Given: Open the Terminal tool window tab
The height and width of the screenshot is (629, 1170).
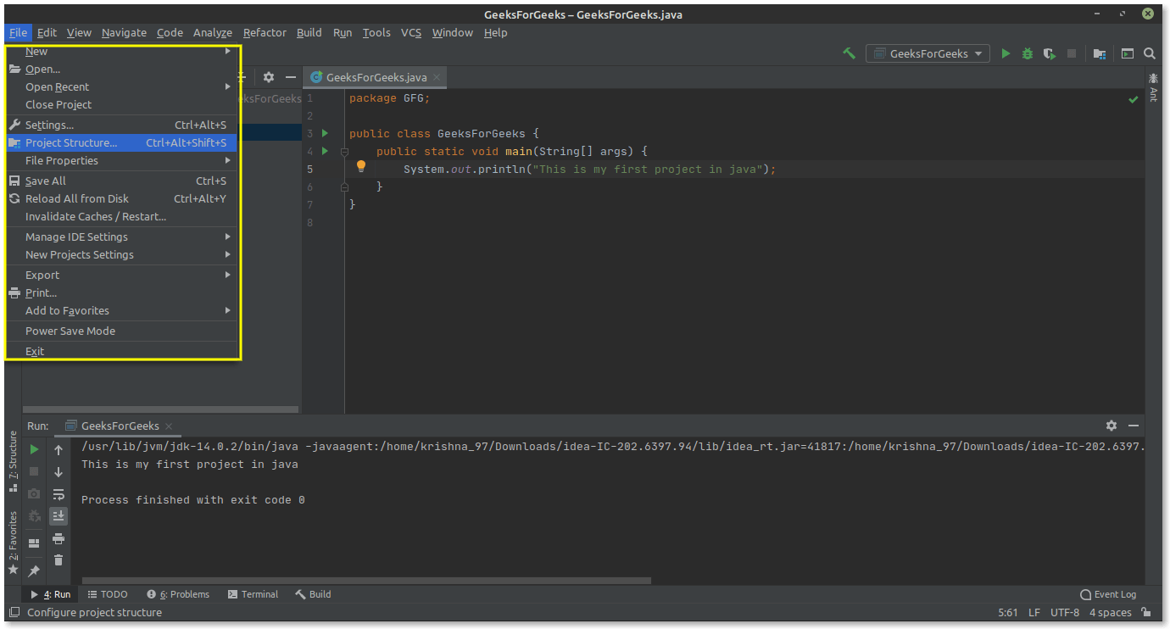Looking at the screenshot, I should pyautogui.click(x=253, y=594).
